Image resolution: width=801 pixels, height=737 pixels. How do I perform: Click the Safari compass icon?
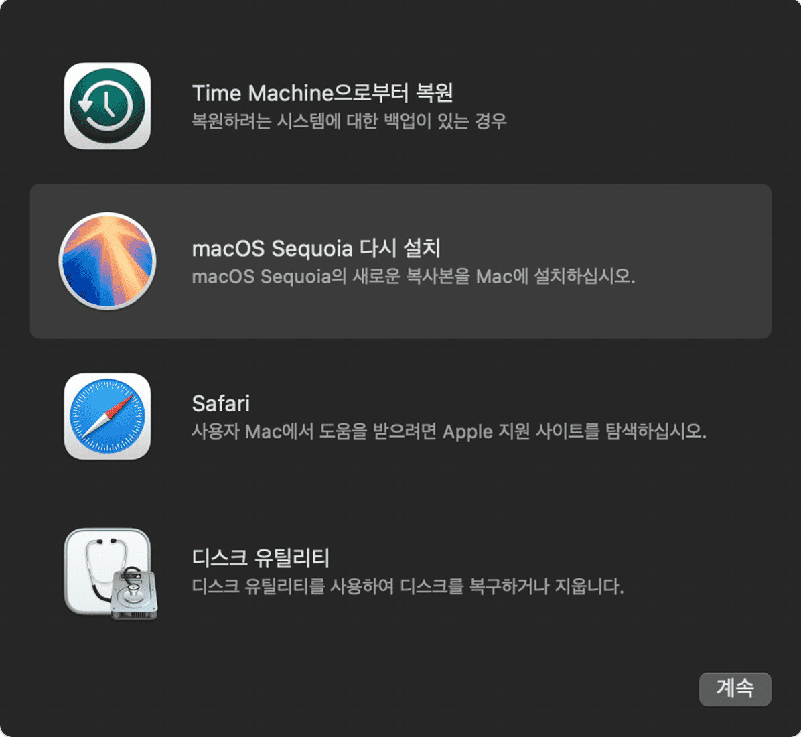[x=107, y=416]
